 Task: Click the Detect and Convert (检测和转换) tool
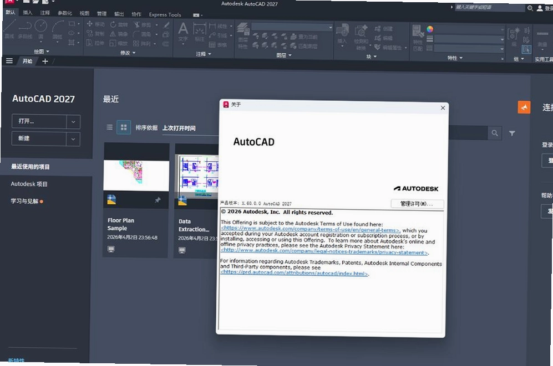click(361, 37)
